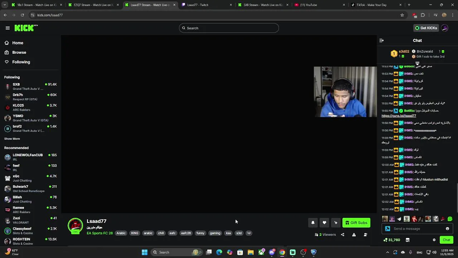Click Get KICKs button

coord(426,28)
